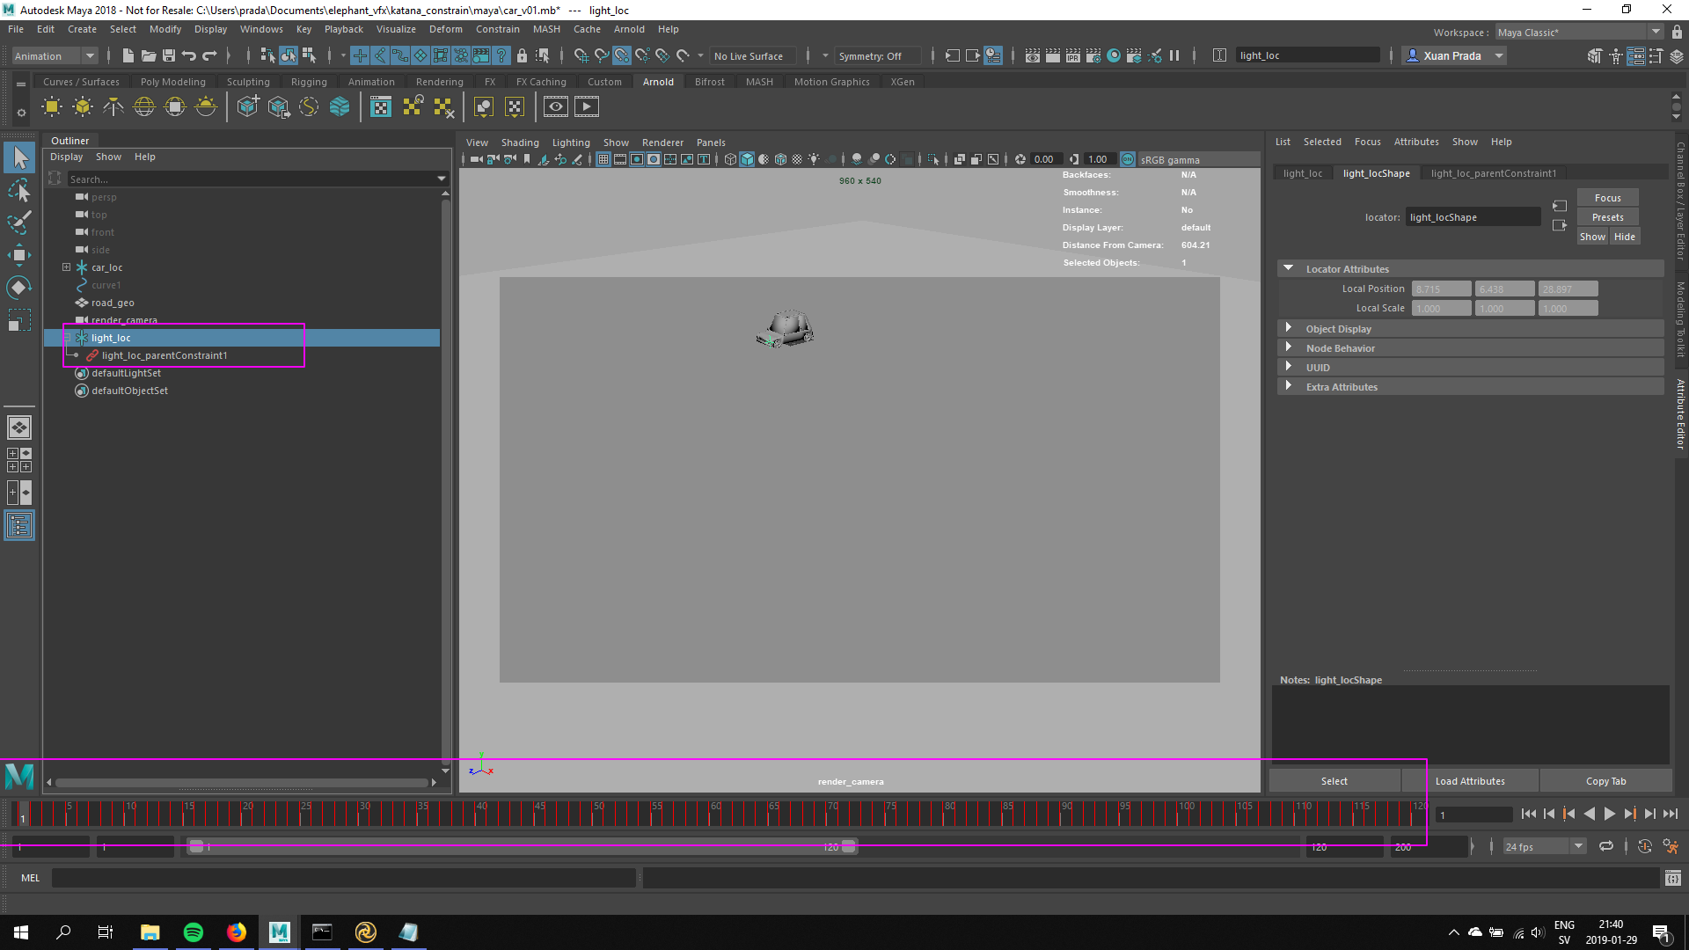
Task: Expand Node Behavior section
Action: (x=1289, y=347)
